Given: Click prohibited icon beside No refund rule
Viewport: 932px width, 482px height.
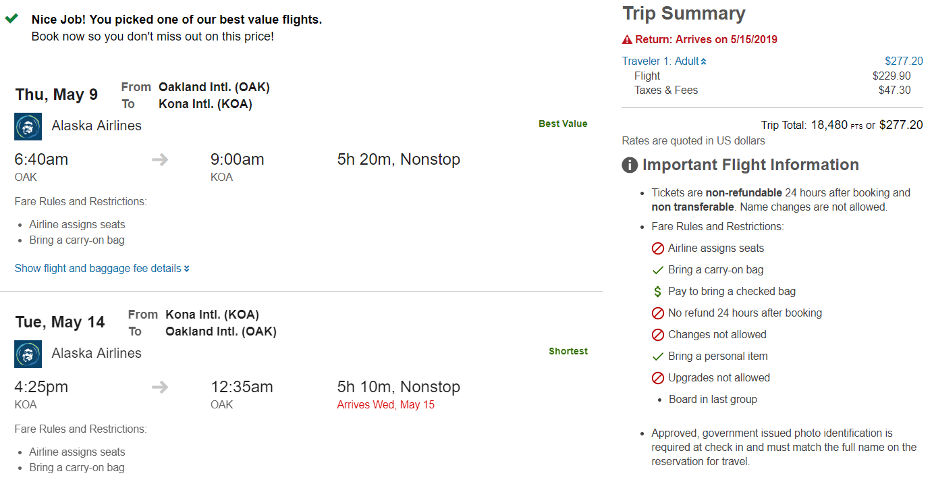Looking at the screenshot, I should [658, 313].
